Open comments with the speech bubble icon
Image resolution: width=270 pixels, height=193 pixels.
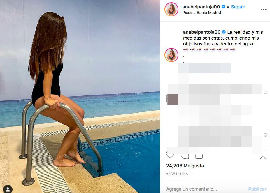185,155
